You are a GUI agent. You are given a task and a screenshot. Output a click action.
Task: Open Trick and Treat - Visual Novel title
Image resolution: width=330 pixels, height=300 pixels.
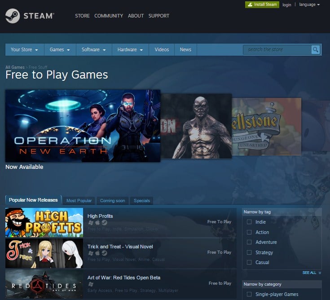click(x=120, y=247)
